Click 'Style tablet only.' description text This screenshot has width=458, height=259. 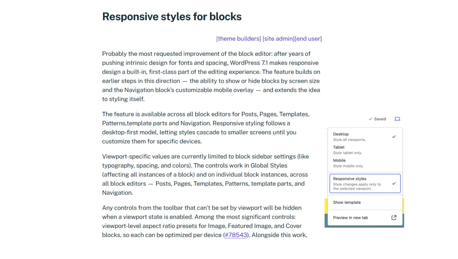coord(347,153)
